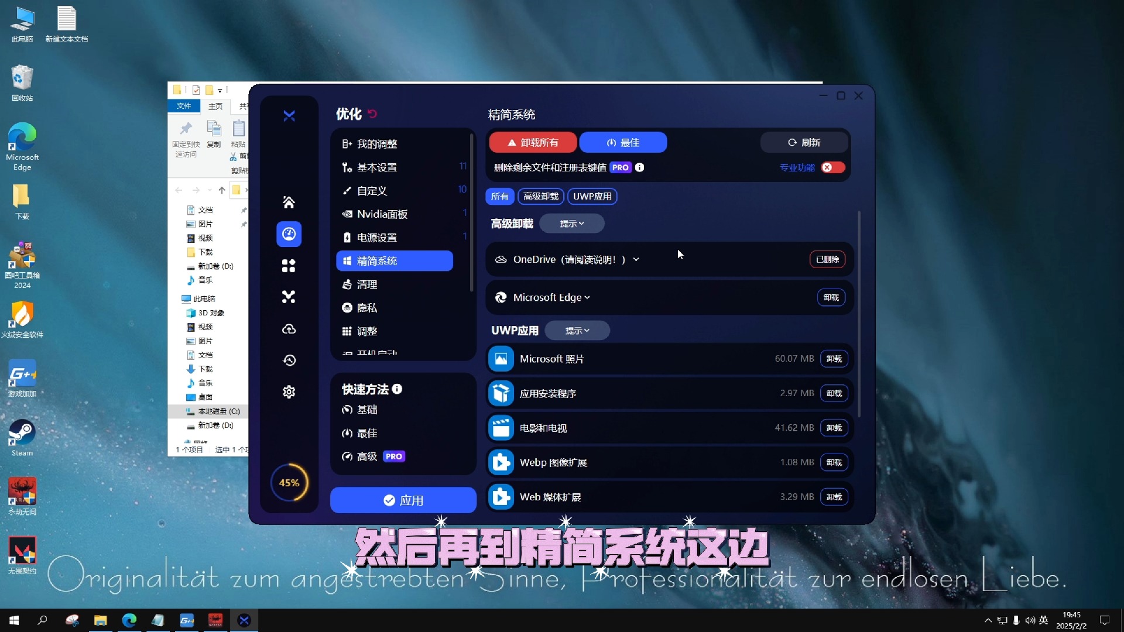Click 卸载 for Microsoft 照片
Viewport: 1124px width, 632px height.
[832, 358]
